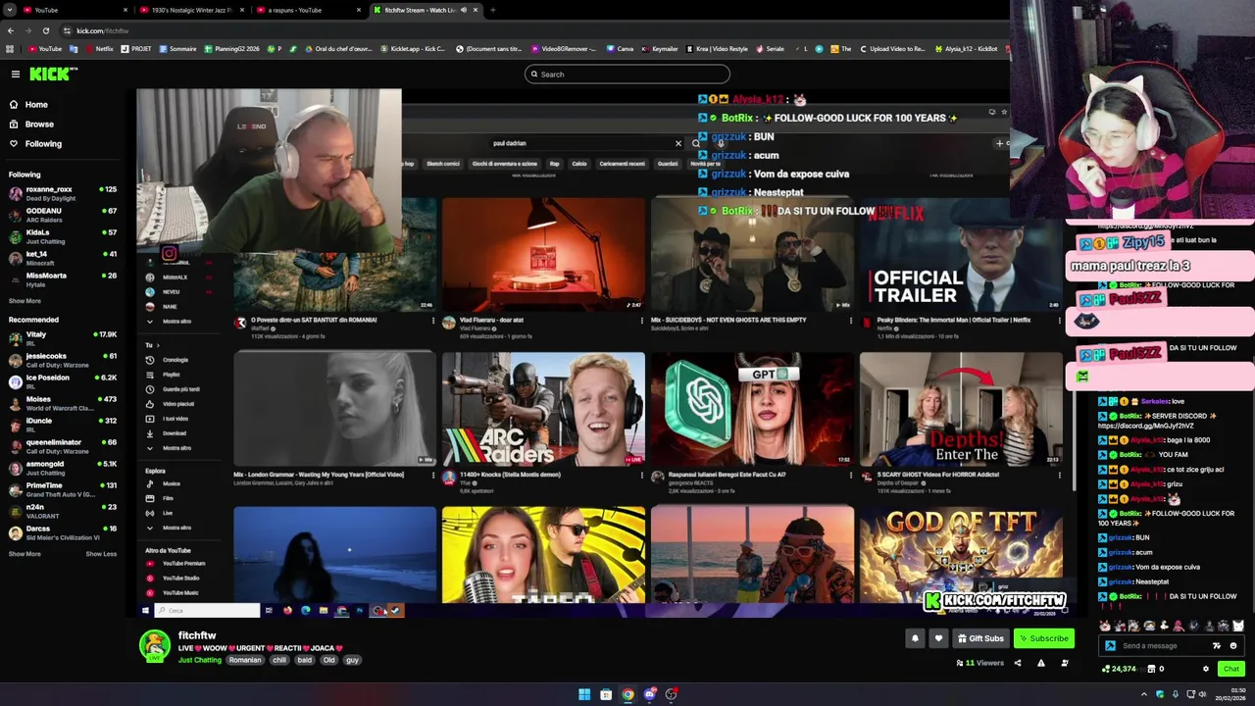Viewport: 1255px width, 706px height.
Task: Click the user icon beside report
Action: [x=1065, y=663]
